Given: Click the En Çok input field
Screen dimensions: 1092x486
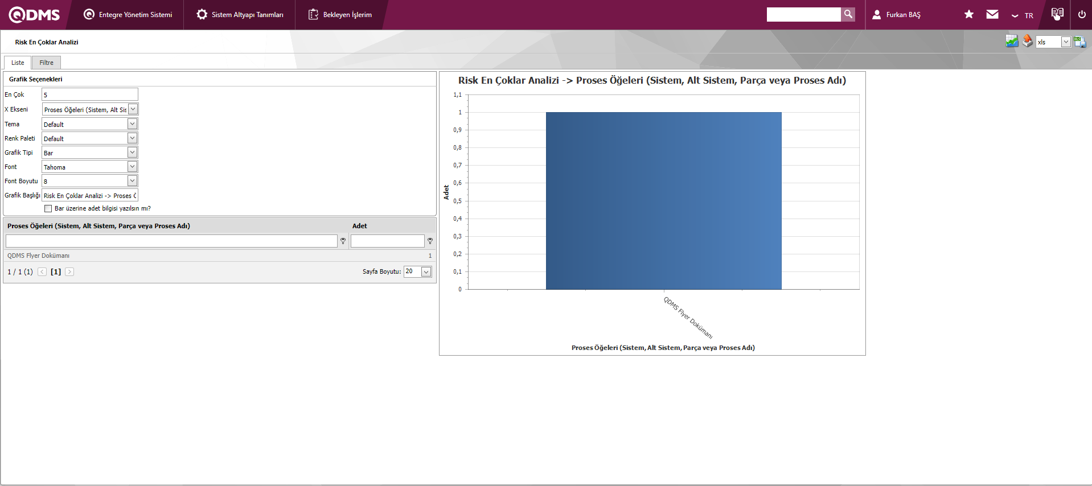Looking at the screenshot, I should (x=90, y=94).
